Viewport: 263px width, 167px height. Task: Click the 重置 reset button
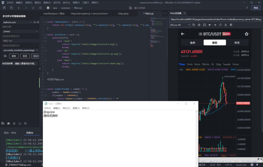(x=25, y=56)
